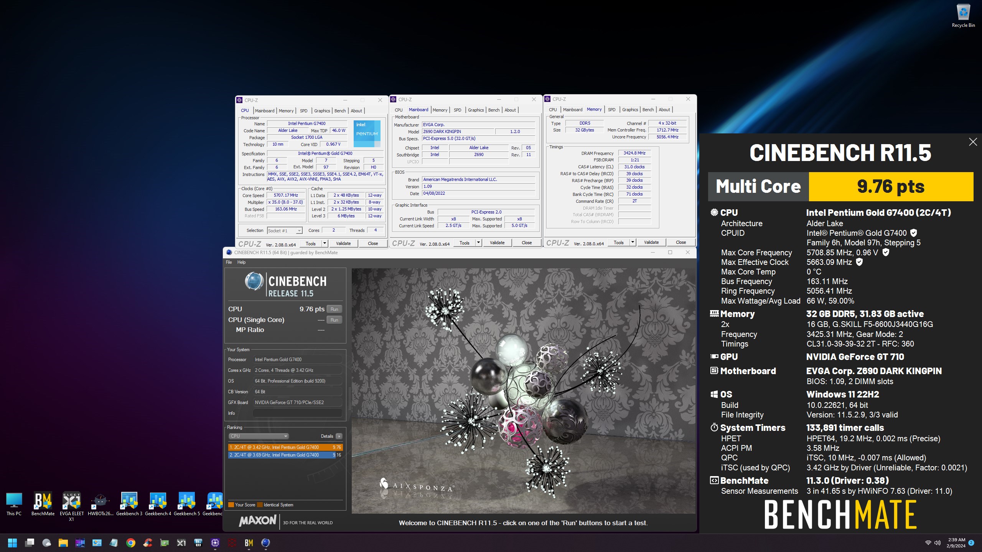Click the Core Speed 5707.17 MHz value

[286, 195]
